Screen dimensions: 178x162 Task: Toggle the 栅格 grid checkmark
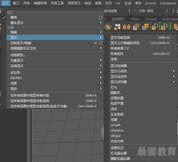tap(4, 17)
